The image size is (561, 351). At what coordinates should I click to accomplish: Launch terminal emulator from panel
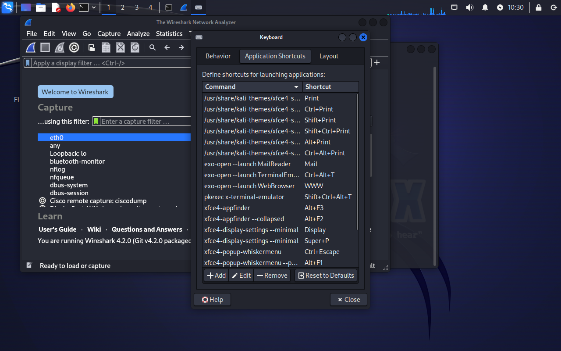point(84,7)
